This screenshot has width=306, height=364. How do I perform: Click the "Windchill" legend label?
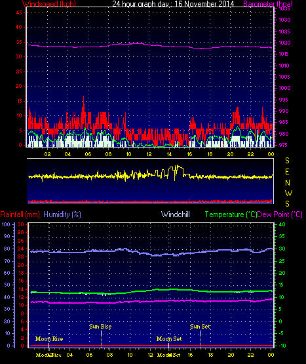pyautogui.click(x=176, y=214)
